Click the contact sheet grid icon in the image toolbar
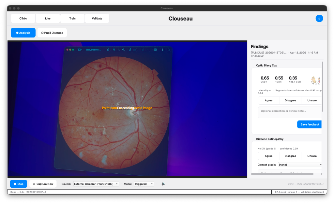 [x=156, y=50]
